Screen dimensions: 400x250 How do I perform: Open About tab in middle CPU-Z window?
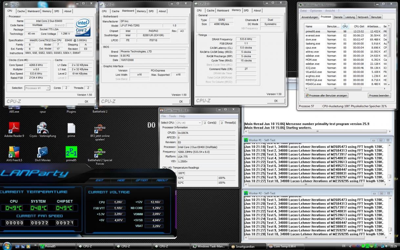[x=162, y=11]
